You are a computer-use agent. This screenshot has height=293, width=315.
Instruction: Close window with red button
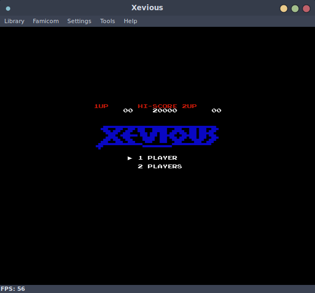tap(306, 9)
